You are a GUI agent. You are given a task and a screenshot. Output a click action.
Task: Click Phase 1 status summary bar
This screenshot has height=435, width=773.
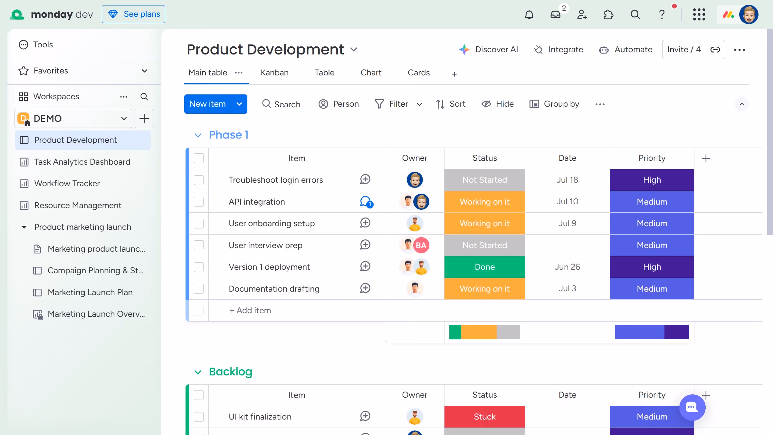484,332
